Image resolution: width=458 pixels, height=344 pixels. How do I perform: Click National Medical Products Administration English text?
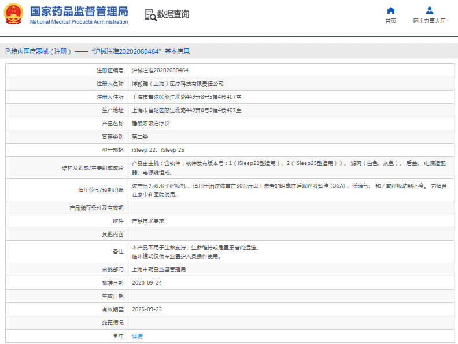tap(79, 22)
